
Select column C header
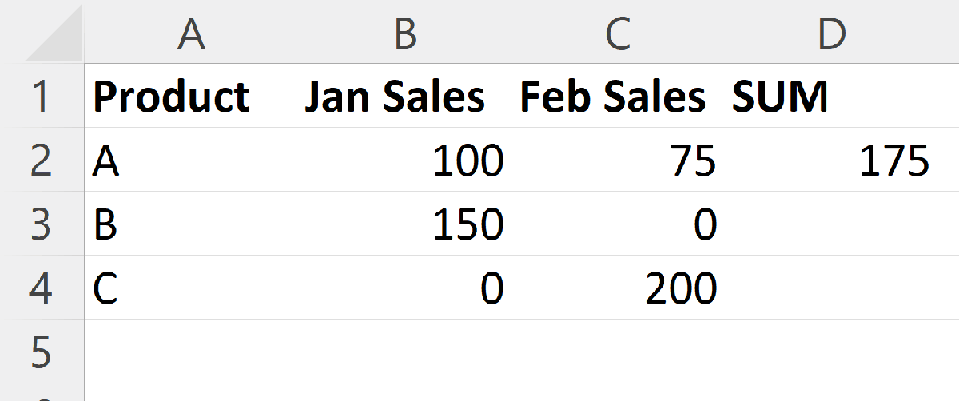point(618,34)
